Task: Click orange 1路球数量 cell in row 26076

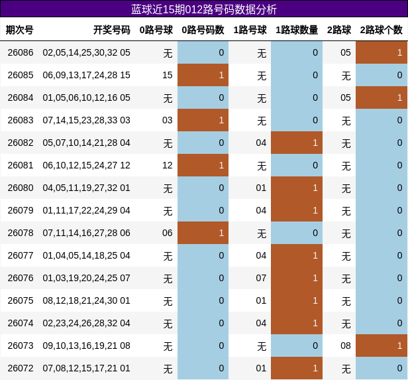Action: (297, 278)
